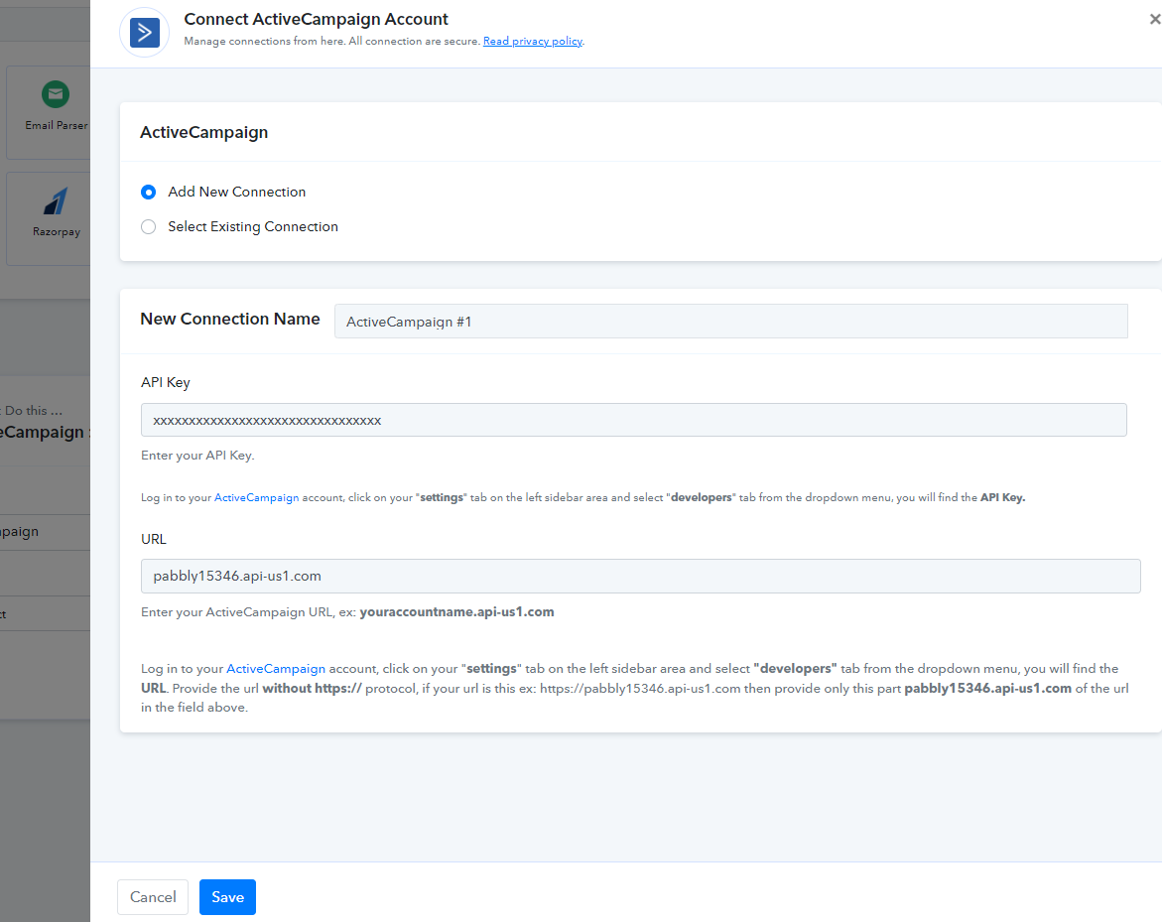Click the 'API Key' field label
Screen dimensions: 1162x922
166,382
